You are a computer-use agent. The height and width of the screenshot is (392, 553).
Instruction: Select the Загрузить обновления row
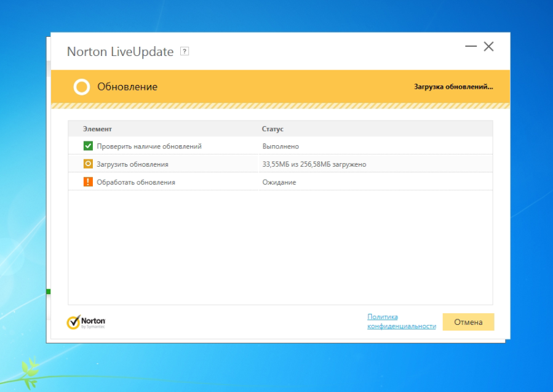(x=132, y=164)
